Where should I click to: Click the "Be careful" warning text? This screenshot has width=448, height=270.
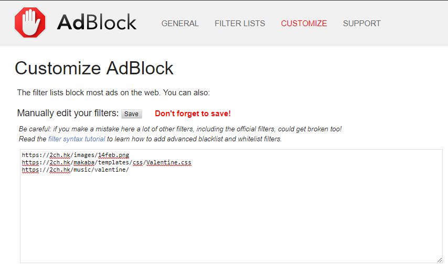point(180,129)
